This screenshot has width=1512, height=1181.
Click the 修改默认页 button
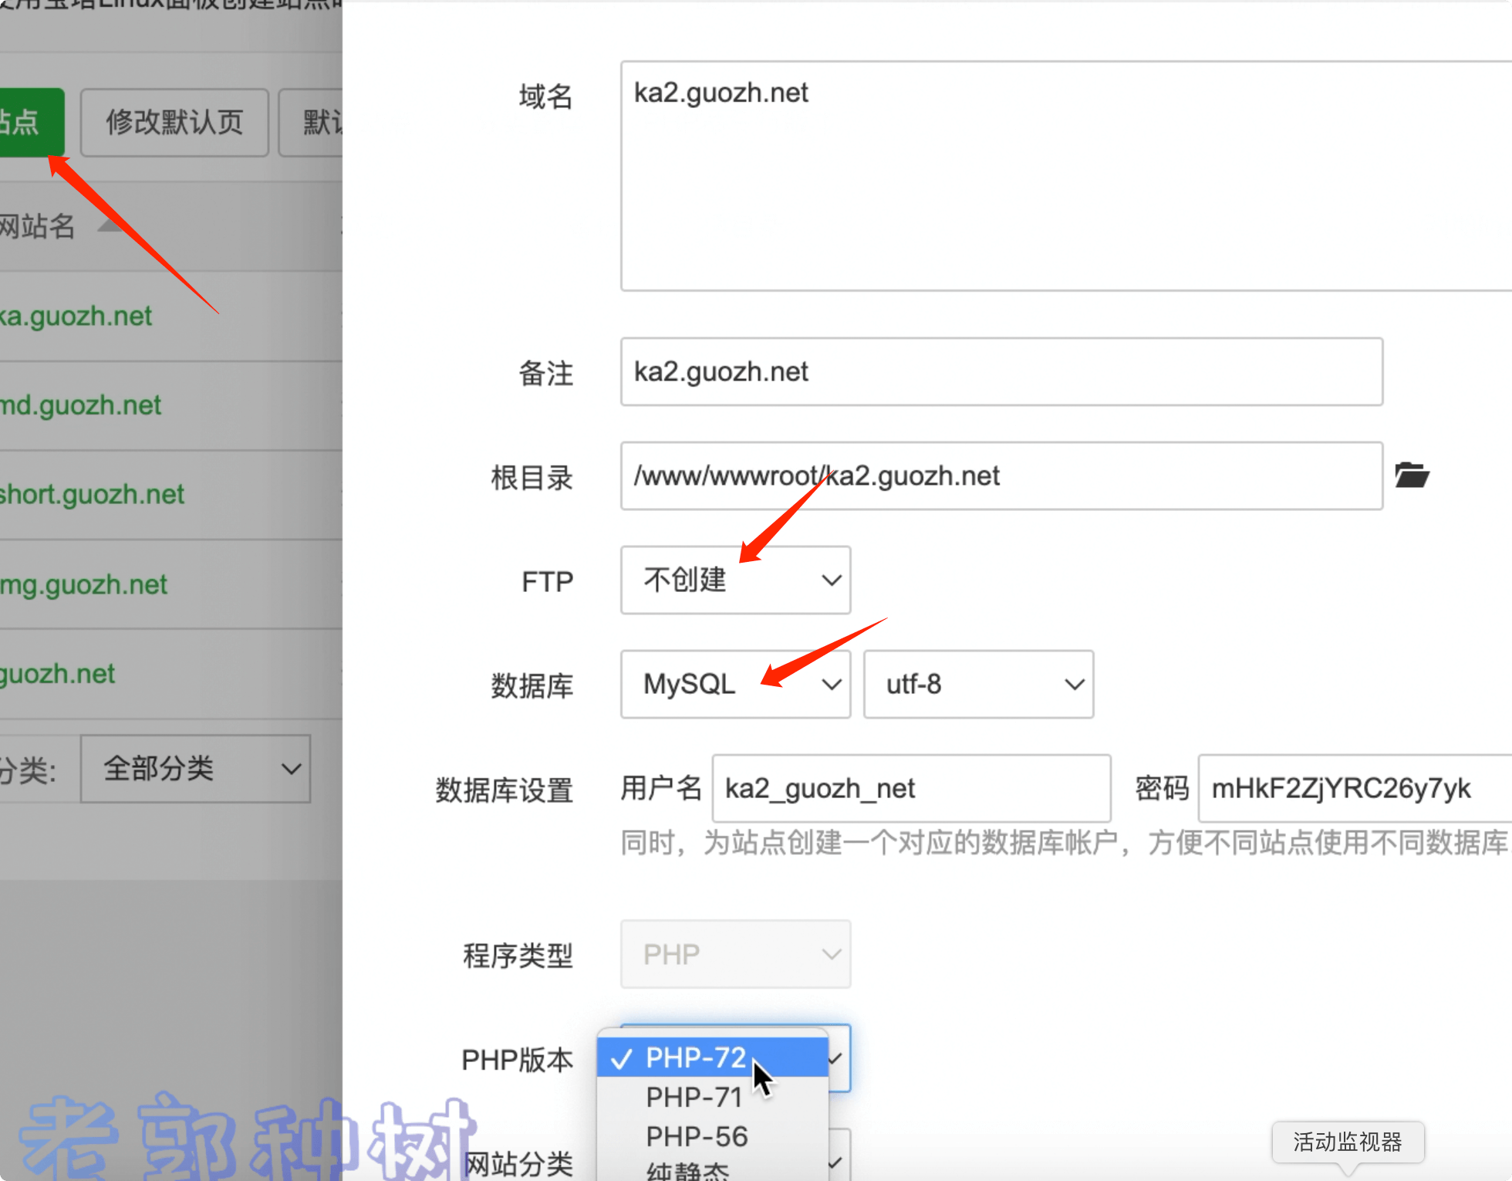(x=174, y=123)
